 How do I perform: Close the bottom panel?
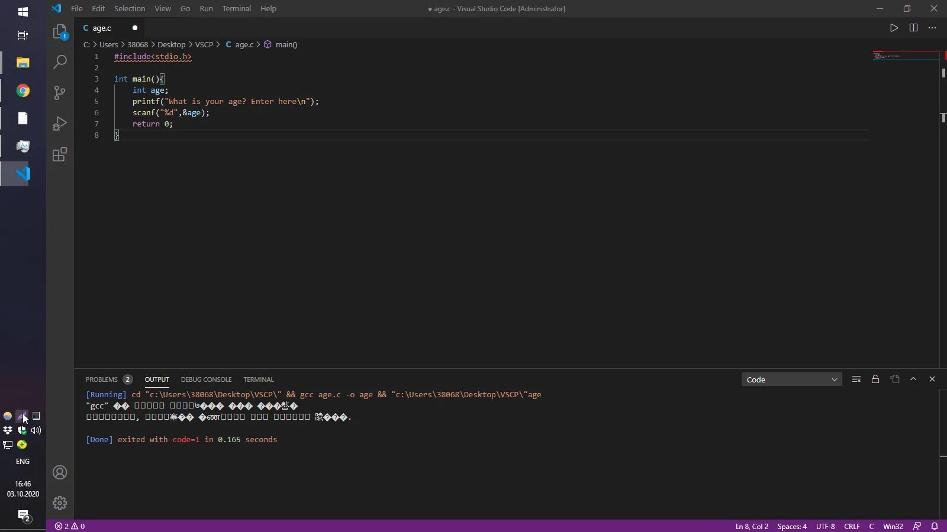pos(932,379)
